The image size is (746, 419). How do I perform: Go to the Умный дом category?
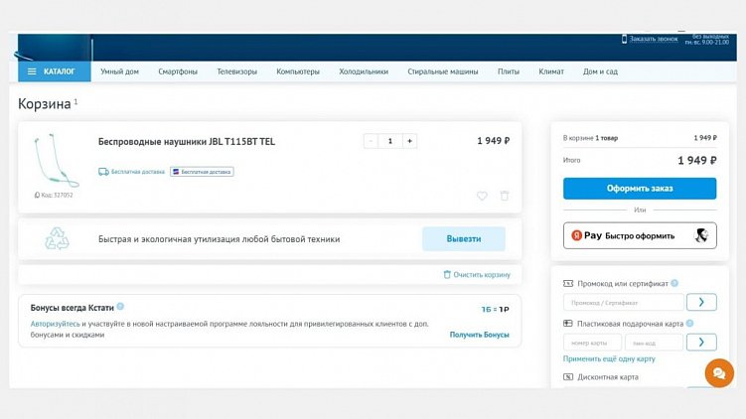pyautogui.click(x=119, y=71)
